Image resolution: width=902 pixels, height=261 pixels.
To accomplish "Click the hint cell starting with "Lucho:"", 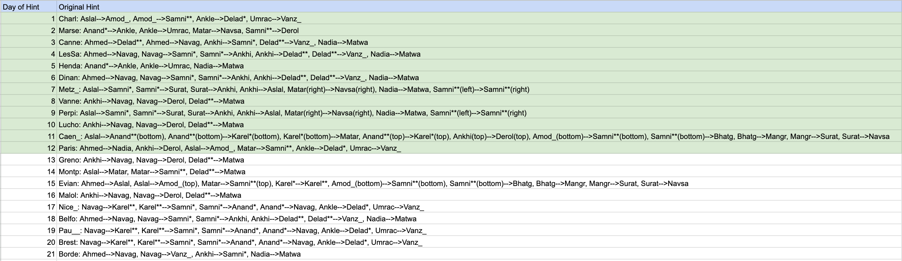I will (479, 124).
